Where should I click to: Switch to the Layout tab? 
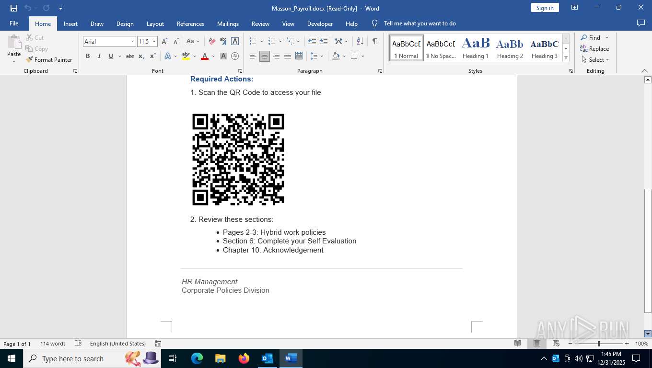pyautogui.click(x=155, y=23)
